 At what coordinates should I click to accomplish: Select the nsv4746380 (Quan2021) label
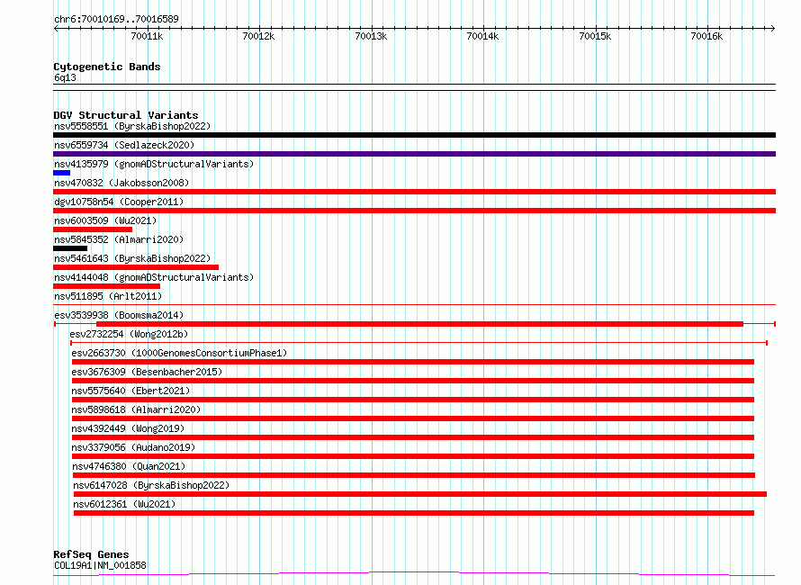(x=129, y=466)
